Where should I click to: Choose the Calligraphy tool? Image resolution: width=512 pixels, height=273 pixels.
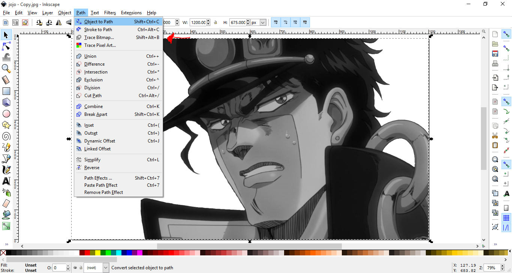click(x=6, y=170)
